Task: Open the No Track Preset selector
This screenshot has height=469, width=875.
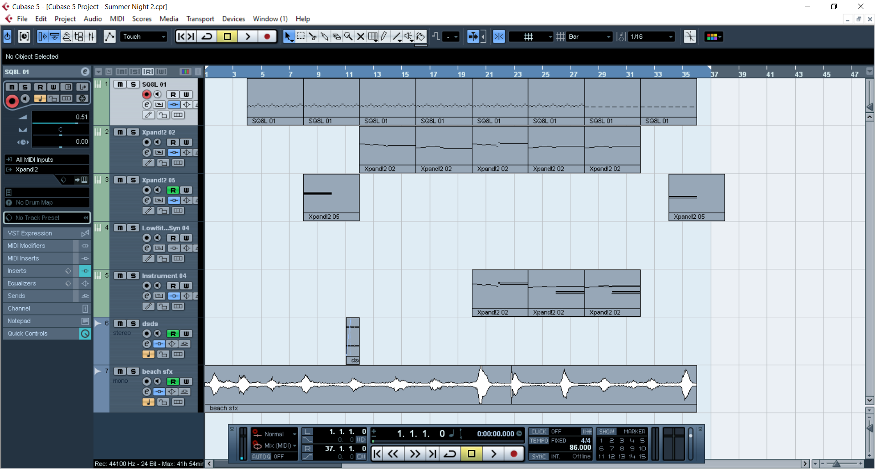Action: click(x=47, y=218)
